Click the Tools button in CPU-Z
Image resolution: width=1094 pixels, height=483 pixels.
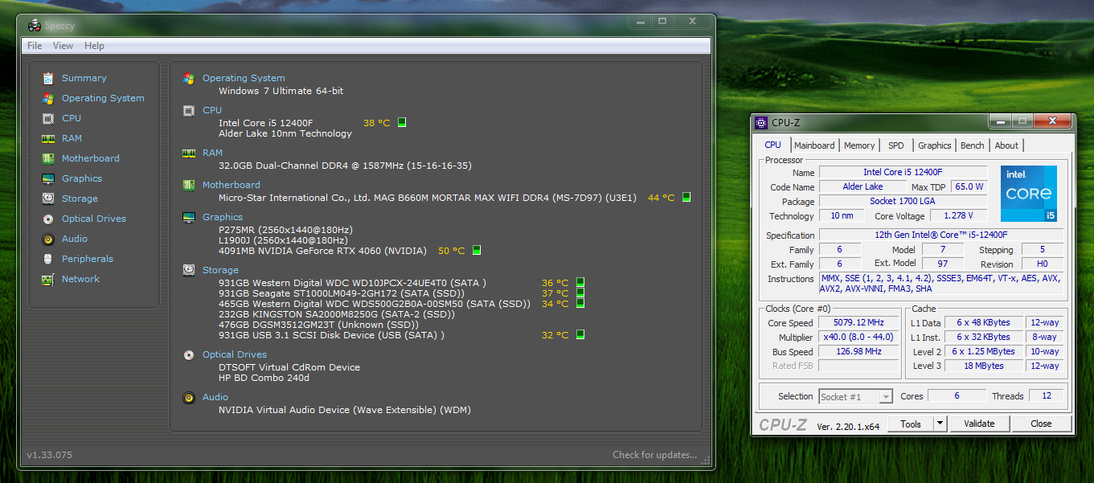tap(911, 424)
